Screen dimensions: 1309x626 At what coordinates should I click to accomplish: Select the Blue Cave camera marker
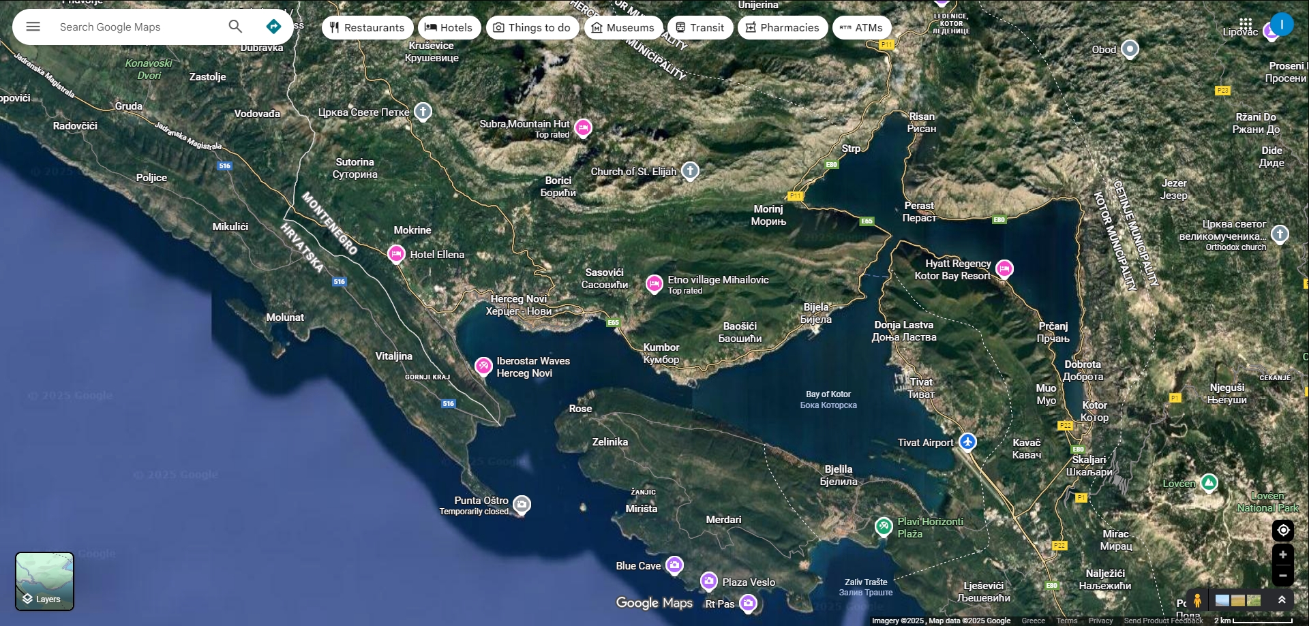click(674, 565)
